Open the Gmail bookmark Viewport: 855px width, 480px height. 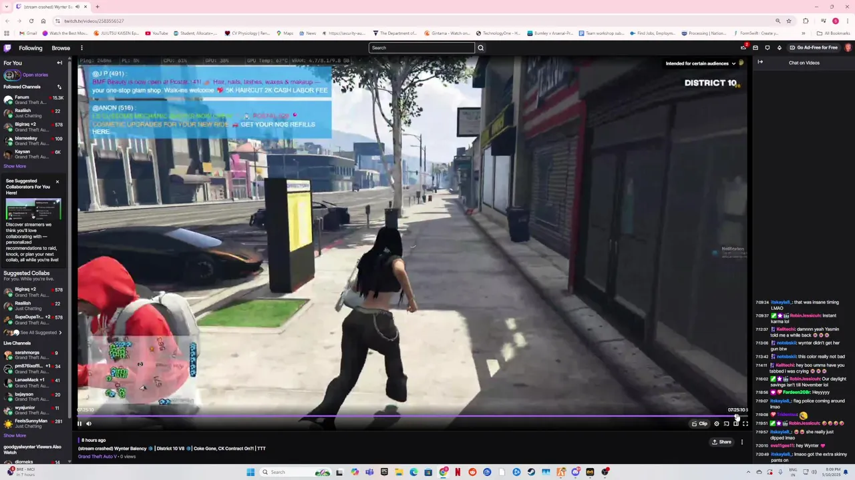click(x=28, y=33)
